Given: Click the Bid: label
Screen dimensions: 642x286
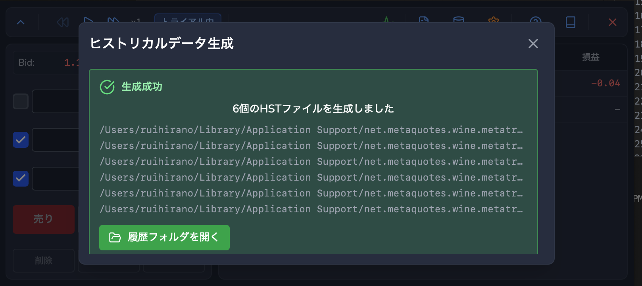Looking at the screenshot, I should (27, 63).
